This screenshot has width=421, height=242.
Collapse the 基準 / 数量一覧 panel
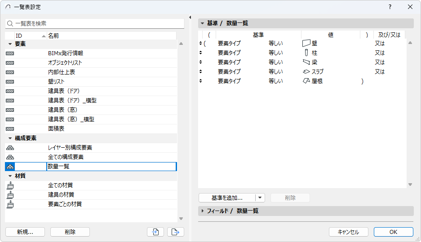click(203, 23)
